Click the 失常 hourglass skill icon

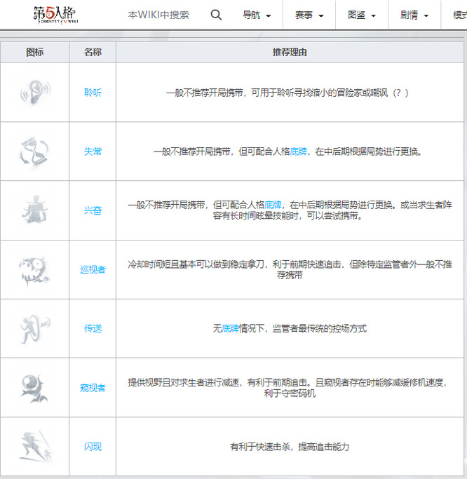34,151
